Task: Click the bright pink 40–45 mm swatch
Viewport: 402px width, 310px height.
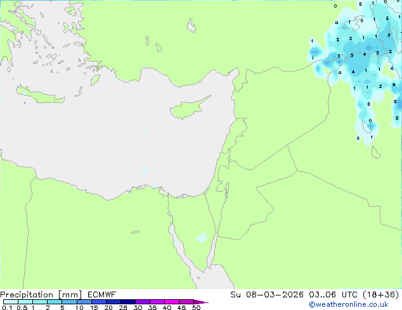Action: pos(172,302)
